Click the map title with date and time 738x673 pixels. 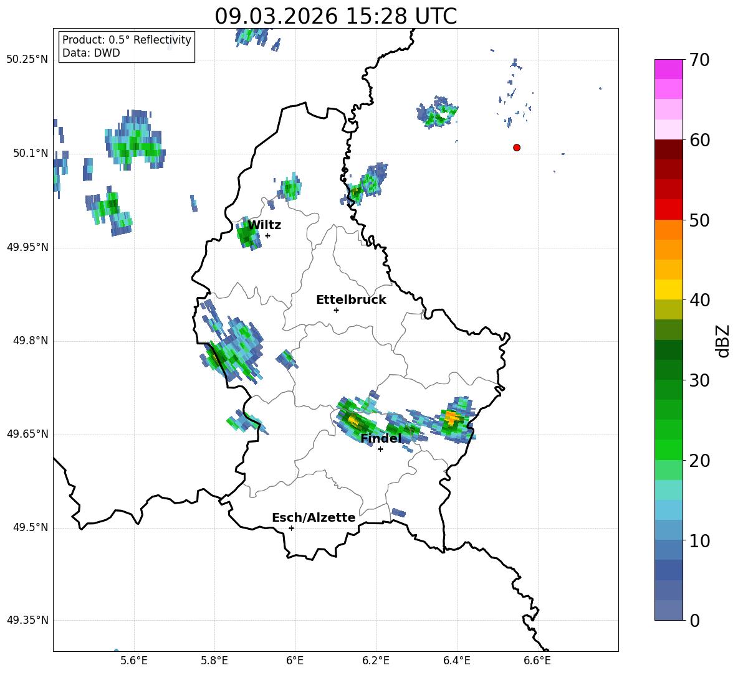point(335,16)
